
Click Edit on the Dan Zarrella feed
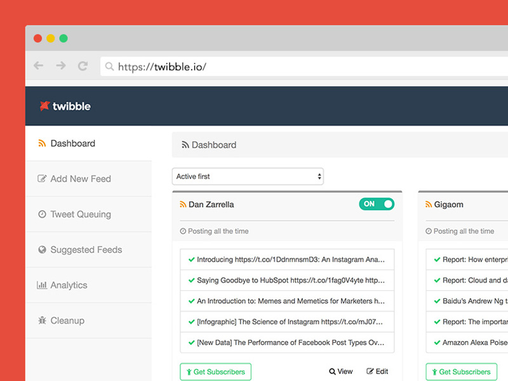[378, 371]
